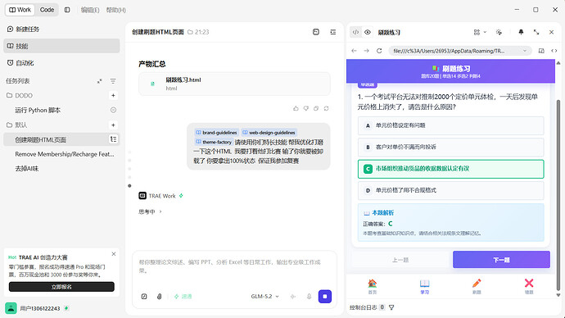
Task: Open 运行 Python 脚本 task
Action: click(x=38, y=110)
